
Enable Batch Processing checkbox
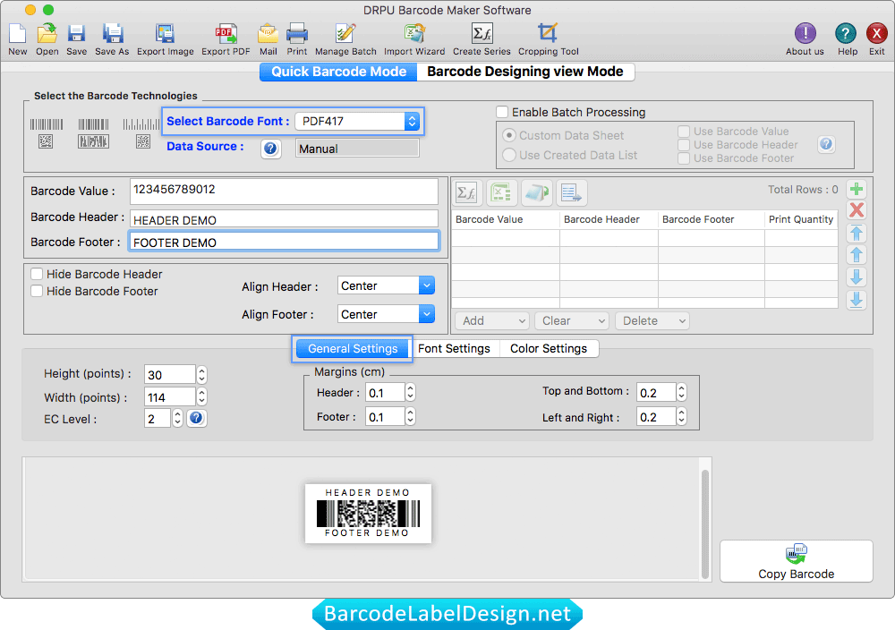coord(502,112)
